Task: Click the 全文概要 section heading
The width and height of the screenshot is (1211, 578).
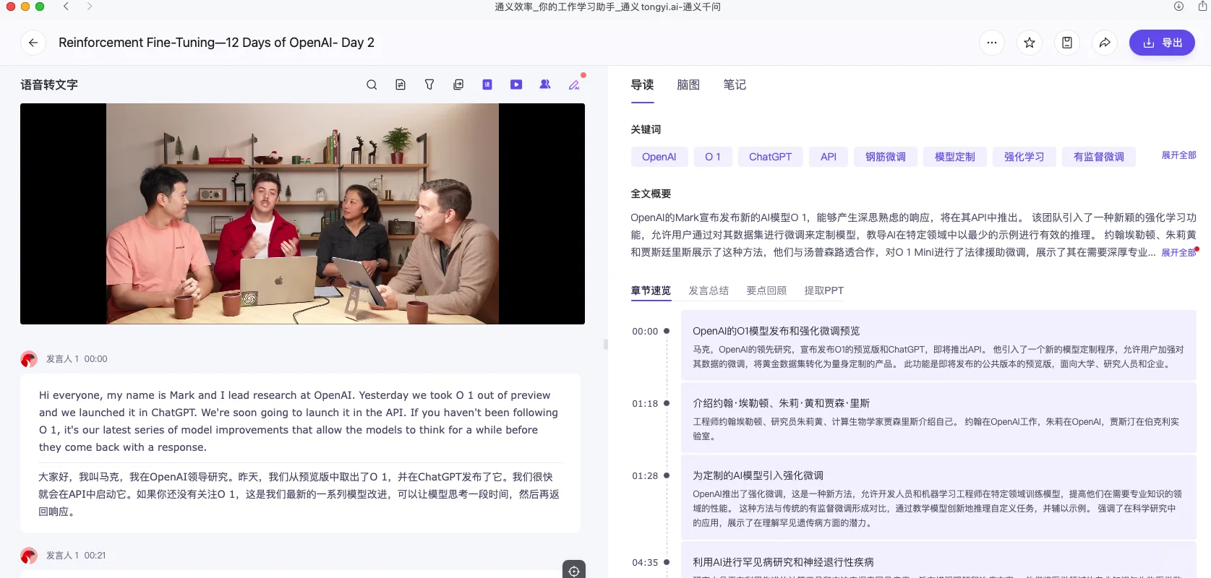Action: [651, 194]
